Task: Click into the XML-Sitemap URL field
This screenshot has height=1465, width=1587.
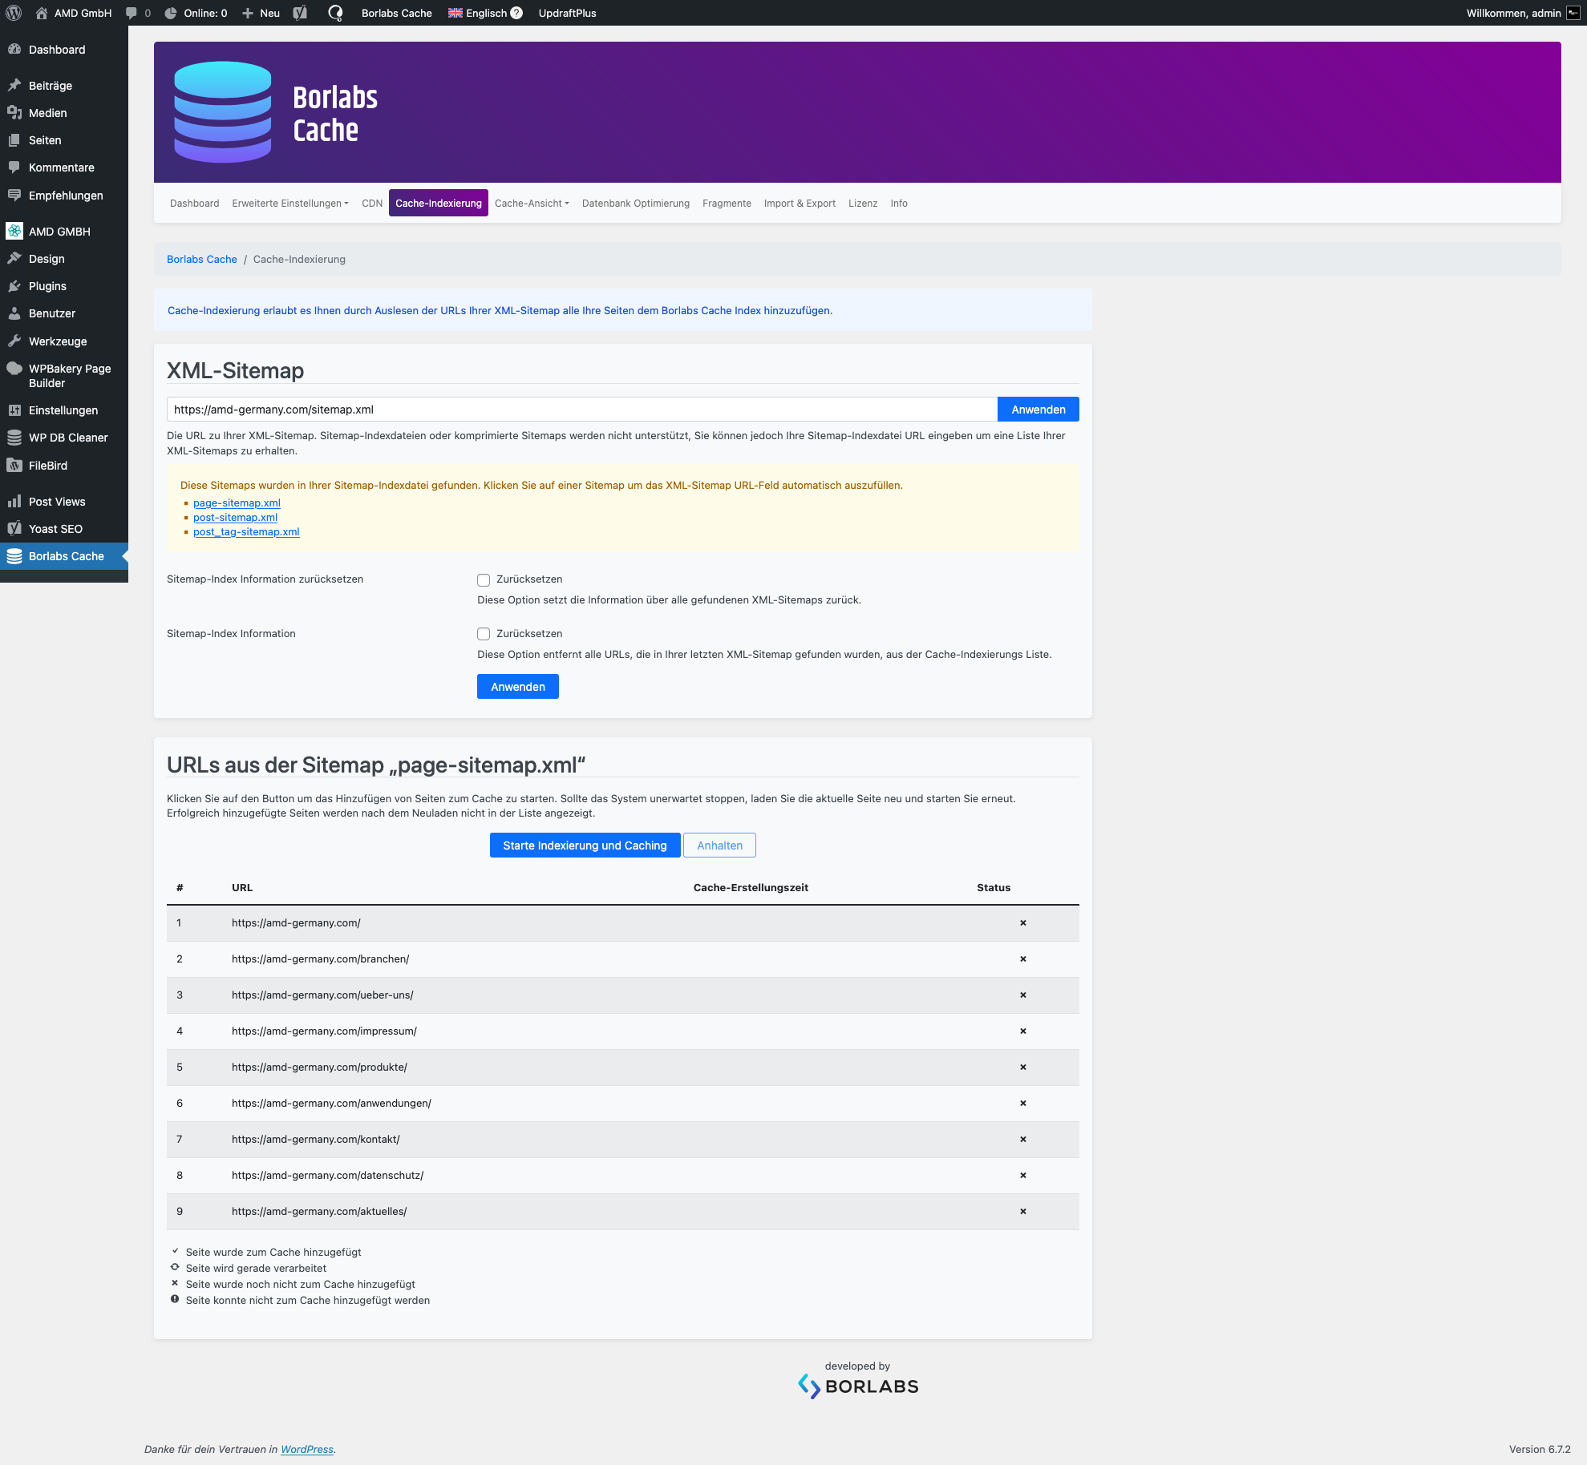Action: point(582,410)
